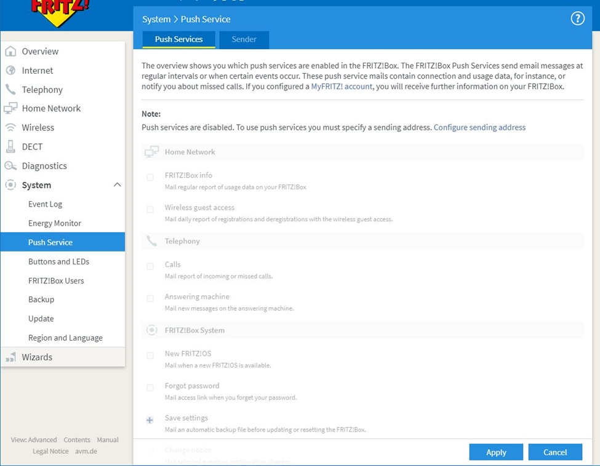Screen dimensions: 600x466
Task: Click the Telephony handset icon
Action: [10, 90]
